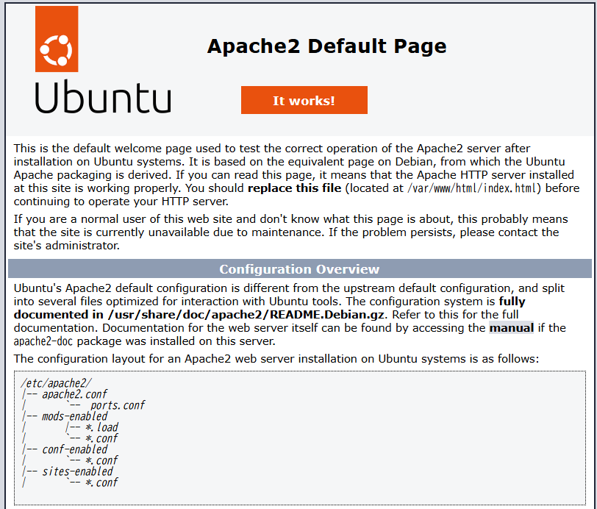This screenshot has height=509, width=597.
Task: Click '*.conf' under conf-enabled
Action: pyautogui.click(x=101, y=460)
